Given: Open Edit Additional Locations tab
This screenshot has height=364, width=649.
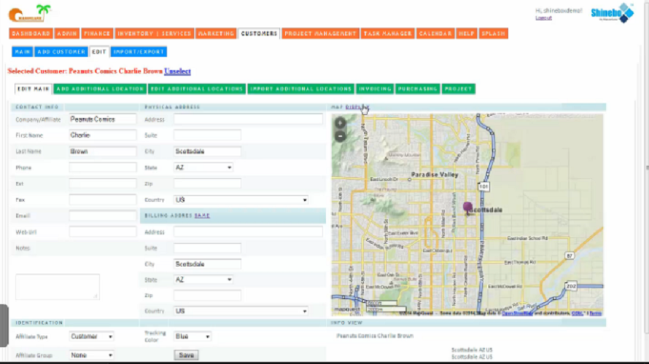Looking at the screenshot, I should (x=197, y=89).
